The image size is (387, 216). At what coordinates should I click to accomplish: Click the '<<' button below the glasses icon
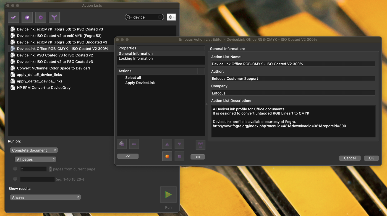coord(198,157)
